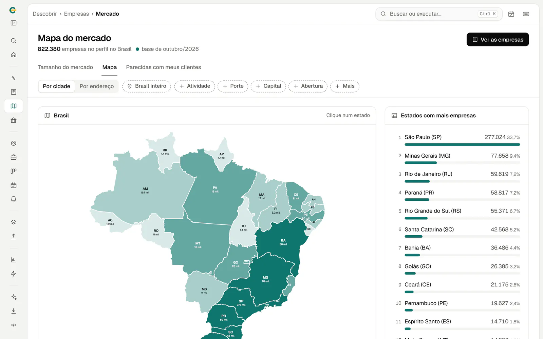The image size is (543, 339).
Task: Open the activity pulse icon
Action: coord(14,78)
